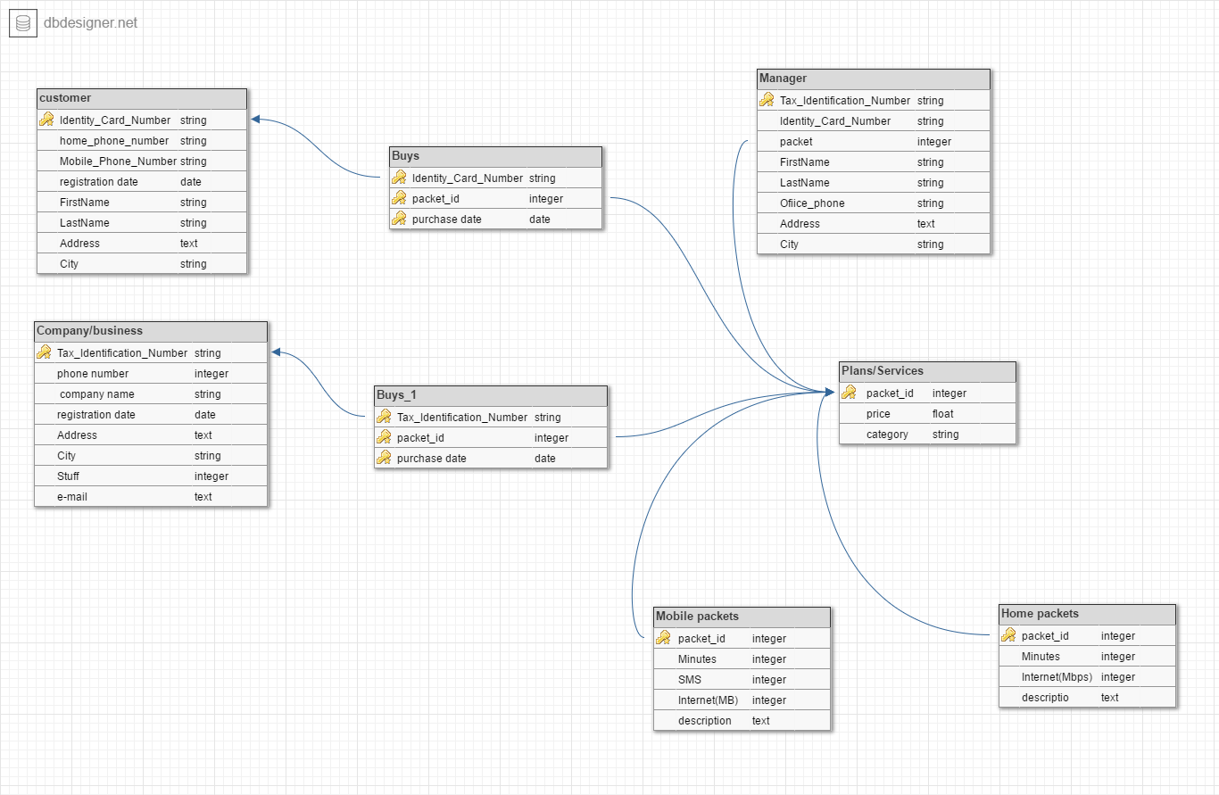Viewport: 1219px width, 795px height.
Task: Click key icon beside packet_id in Plans/Services
Action: coord(849,393)
